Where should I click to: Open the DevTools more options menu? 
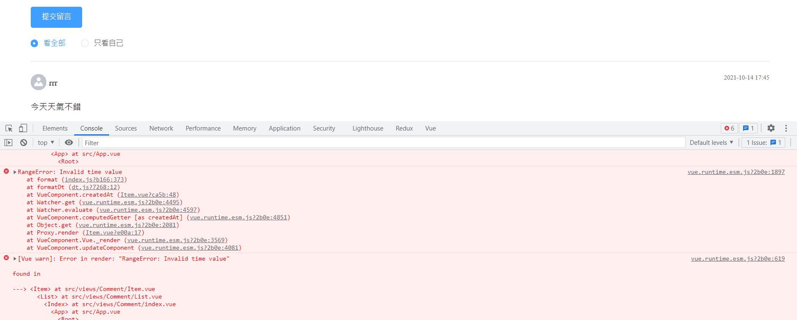click(786, 128)
